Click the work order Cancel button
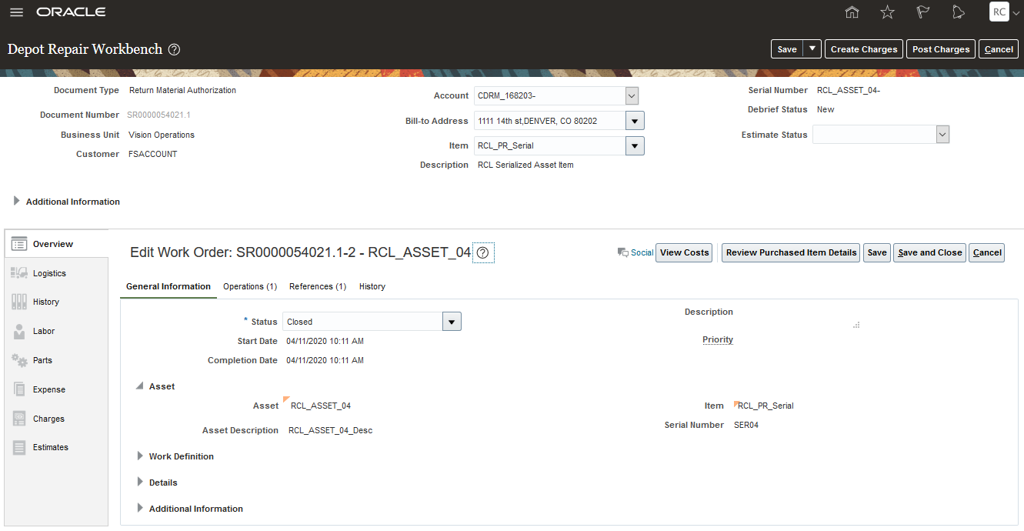1024x531 pixels. [x=987, y=252]
